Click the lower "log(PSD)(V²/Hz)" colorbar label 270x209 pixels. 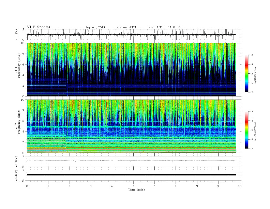click(x=255, y=131)
